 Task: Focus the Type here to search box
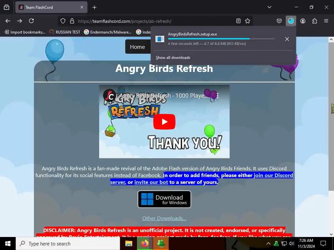[x=68, y=243]
